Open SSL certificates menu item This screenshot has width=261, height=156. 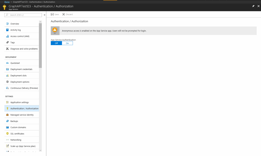pyautogui.click(x=22, y=134)
